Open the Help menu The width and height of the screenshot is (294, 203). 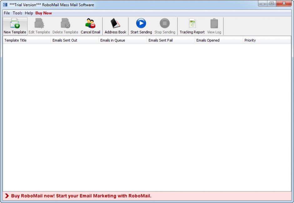29,13
